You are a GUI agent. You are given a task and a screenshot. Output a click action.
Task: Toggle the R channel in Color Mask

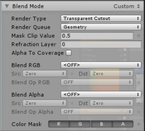(59, 124)
